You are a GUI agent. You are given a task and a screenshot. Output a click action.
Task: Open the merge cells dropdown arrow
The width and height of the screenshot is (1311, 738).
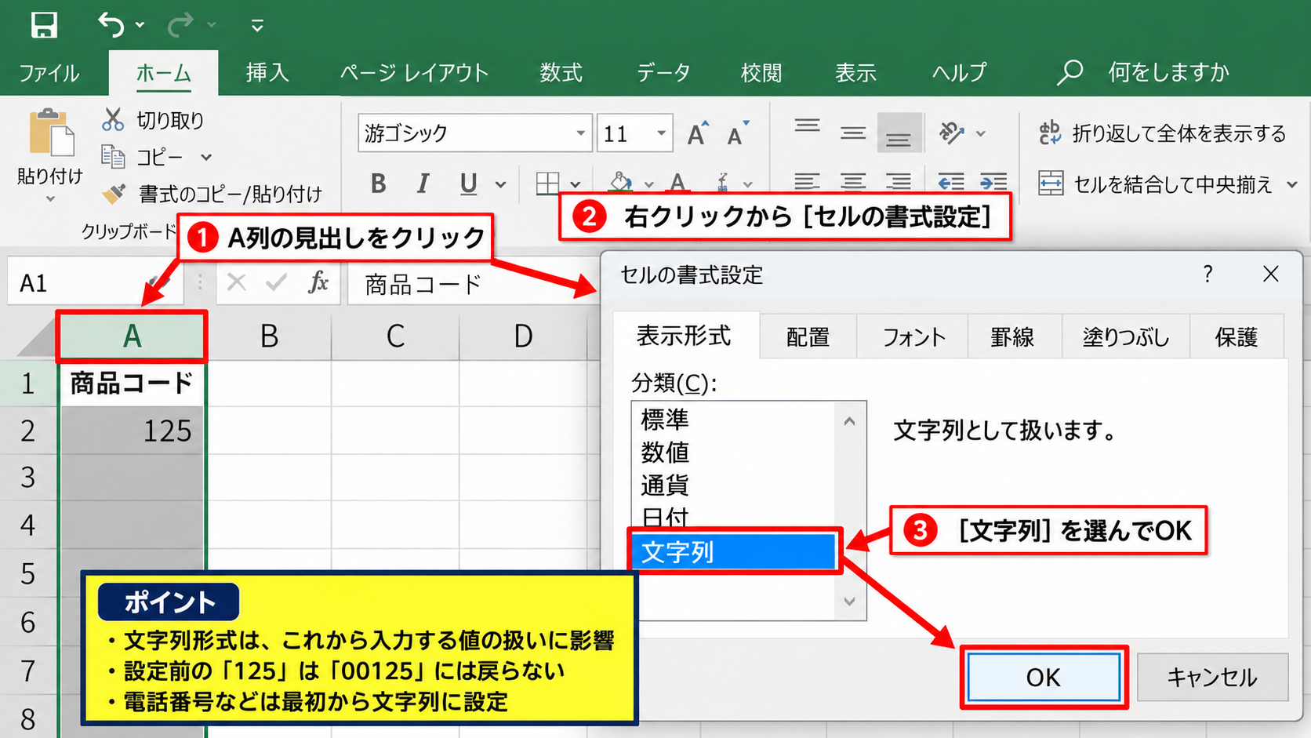pyautogui.click(x=1292, y=185)
